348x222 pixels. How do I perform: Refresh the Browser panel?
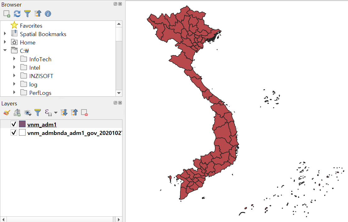[x=17, y=14]
